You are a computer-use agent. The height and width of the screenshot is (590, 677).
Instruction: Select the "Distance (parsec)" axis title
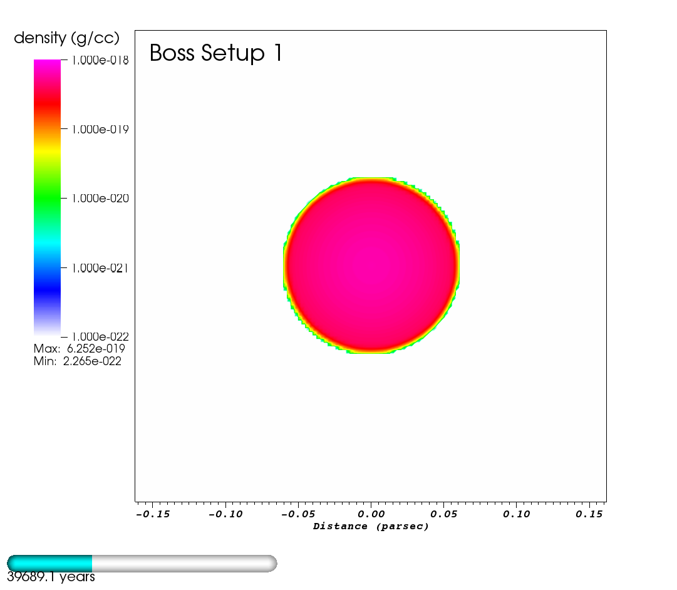point(371,527)
